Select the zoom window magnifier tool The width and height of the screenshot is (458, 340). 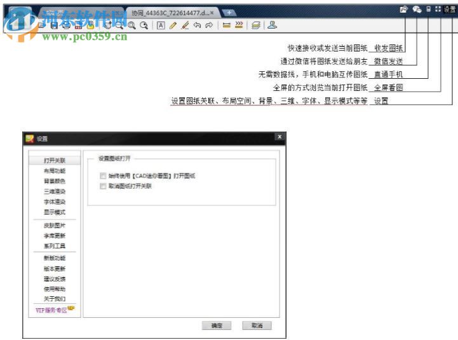tap(131, 25)
